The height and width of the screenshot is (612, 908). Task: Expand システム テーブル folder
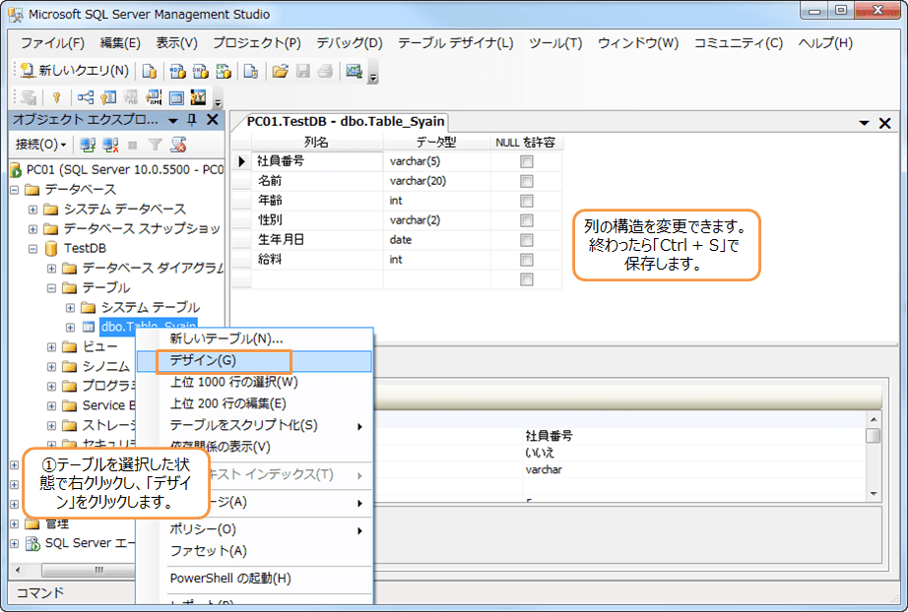(70, 308)
